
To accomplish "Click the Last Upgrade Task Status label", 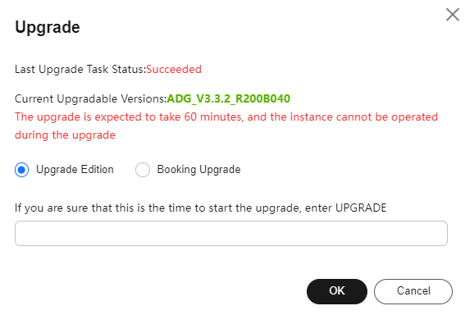I will [x=80, y=70].
